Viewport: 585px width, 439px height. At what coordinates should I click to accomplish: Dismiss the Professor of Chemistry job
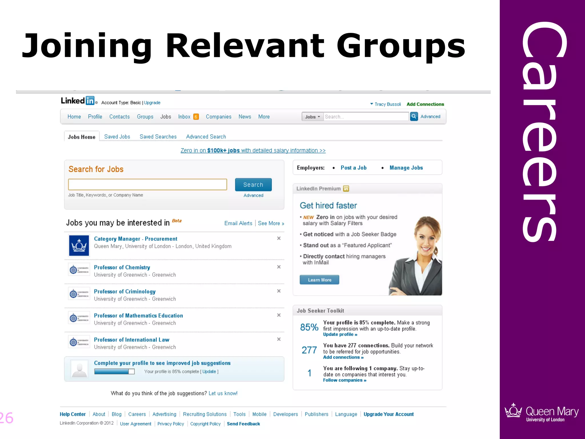(x=279, y=267)
